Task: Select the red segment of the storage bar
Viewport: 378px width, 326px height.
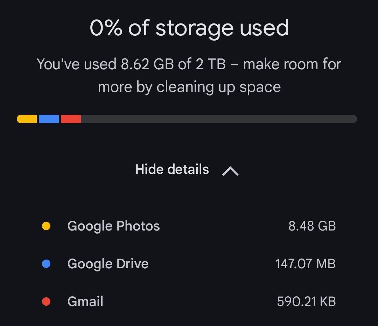Action: tap(71, 119)
